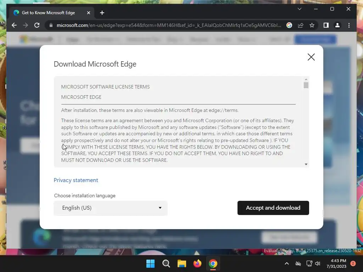Open the English (US) language dropdown
363x272 pixels.
click(111, 208)
